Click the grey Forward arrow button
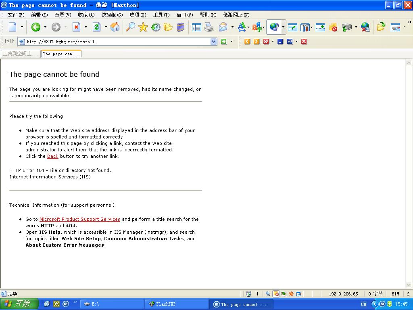Screen dimensions: 413x310 [x=56, y=27]
